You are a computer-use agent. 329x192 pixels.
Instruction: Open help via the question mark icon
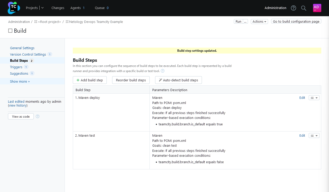pyautogui.click(x=293, y=8)
